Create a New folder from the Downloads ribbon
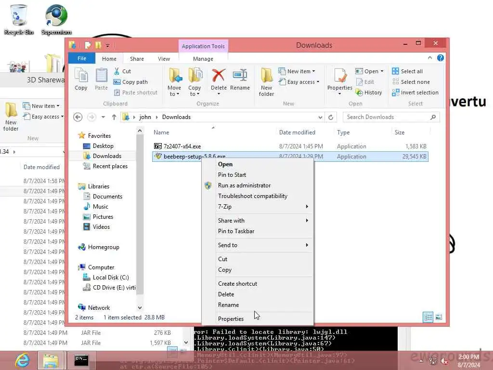Screen dimensions: 493x370 pyautogui.click(x=266, y=82)
